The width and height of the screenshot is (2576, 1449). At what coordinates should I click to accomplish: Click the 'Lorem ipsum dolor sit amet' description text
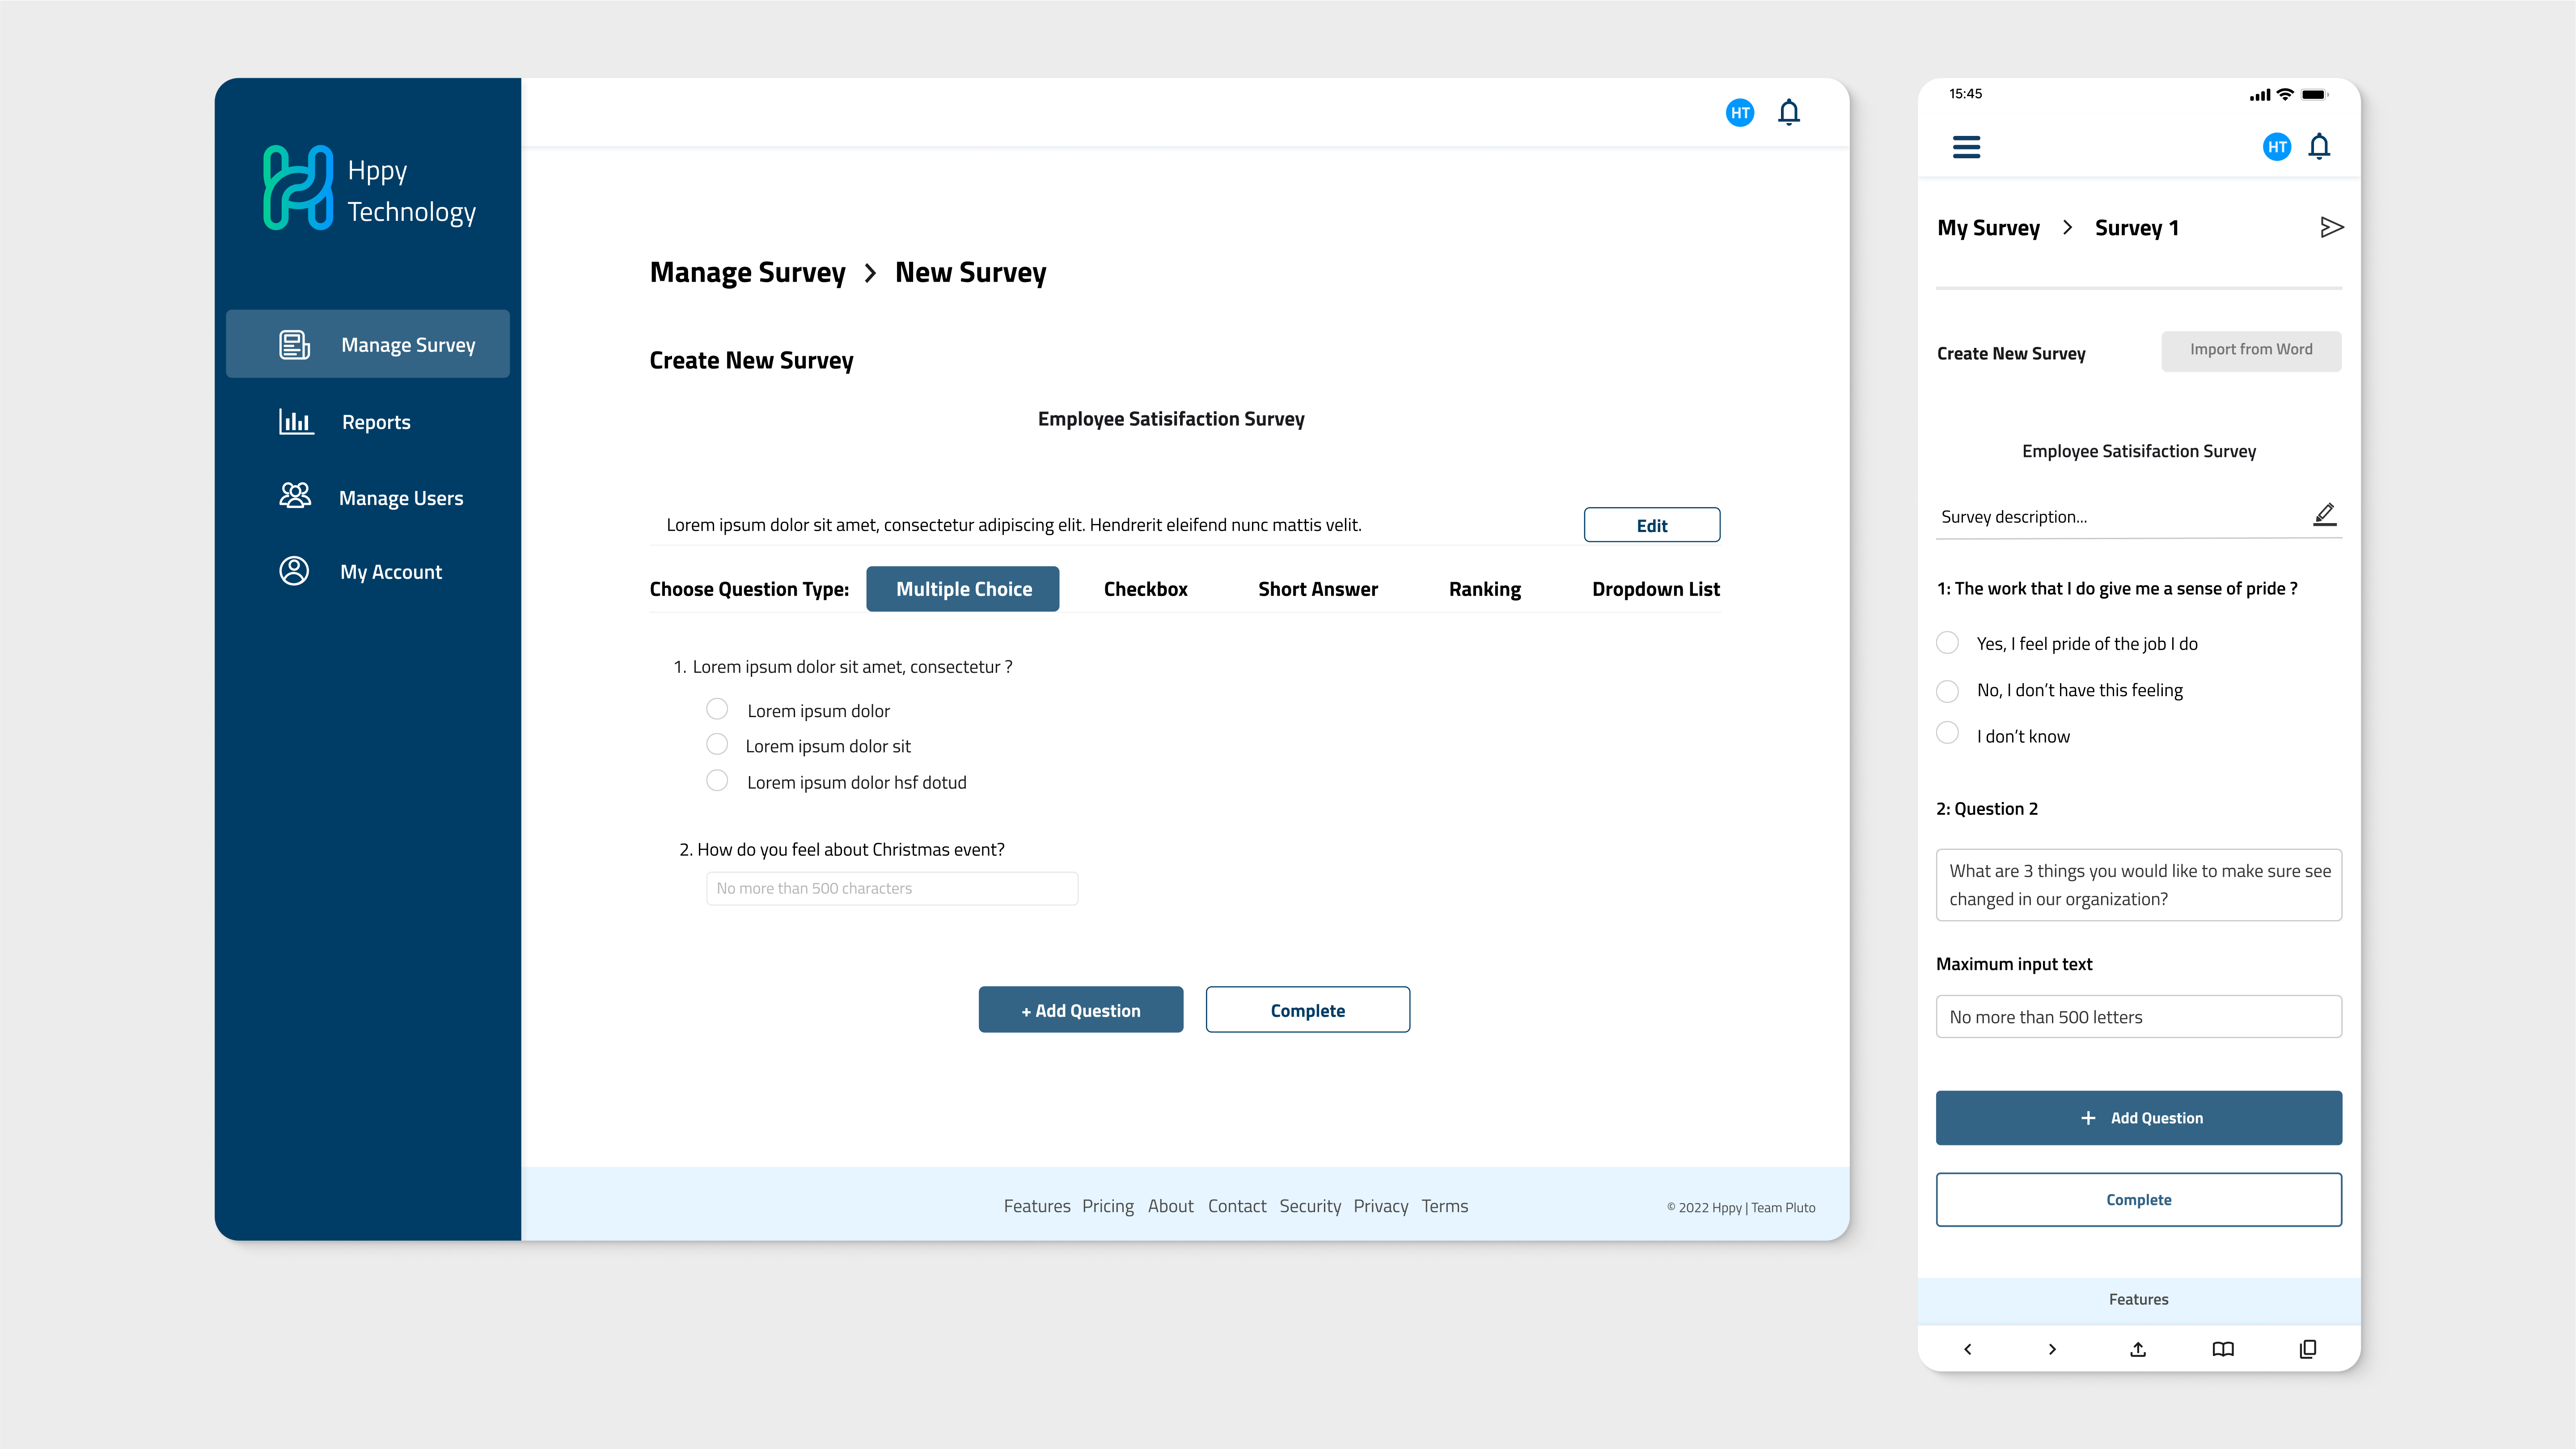click(1014, 525)
